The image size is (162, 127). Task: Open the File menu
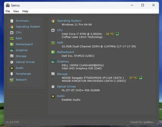tap(8, 11)
